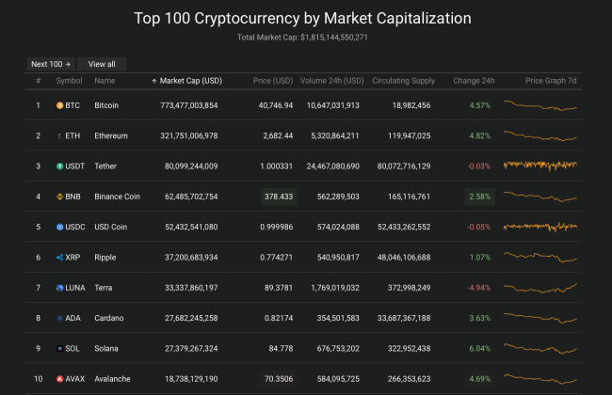Image resolution: width=612 pixels, height=395 pixels.
Task: Click Solana change value 6.04%
Action: click(x=479, y=349)
